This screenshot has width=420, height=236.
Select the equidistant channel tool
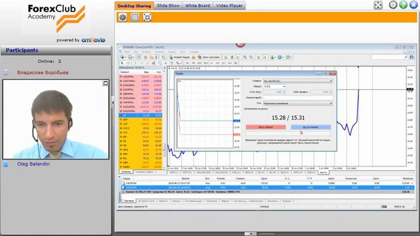(154, 63)
